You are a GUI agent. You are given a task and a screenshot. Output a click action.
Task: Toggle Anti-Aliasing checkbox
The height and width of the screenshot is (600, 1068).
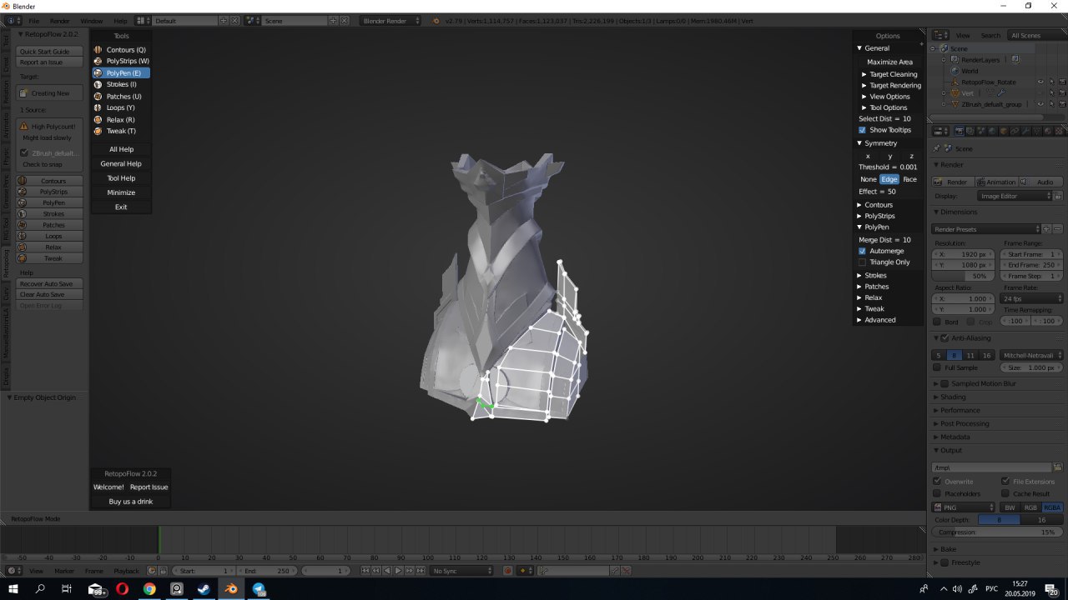click(945, 338)
